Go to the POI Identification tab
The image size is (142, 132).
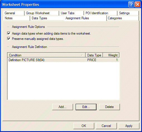100,13
